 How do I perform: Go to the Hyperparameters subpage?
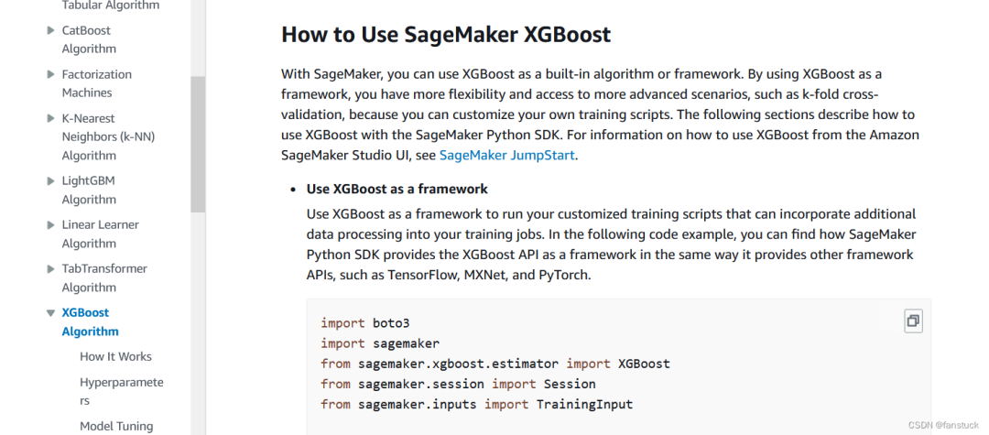click(121, 391)
